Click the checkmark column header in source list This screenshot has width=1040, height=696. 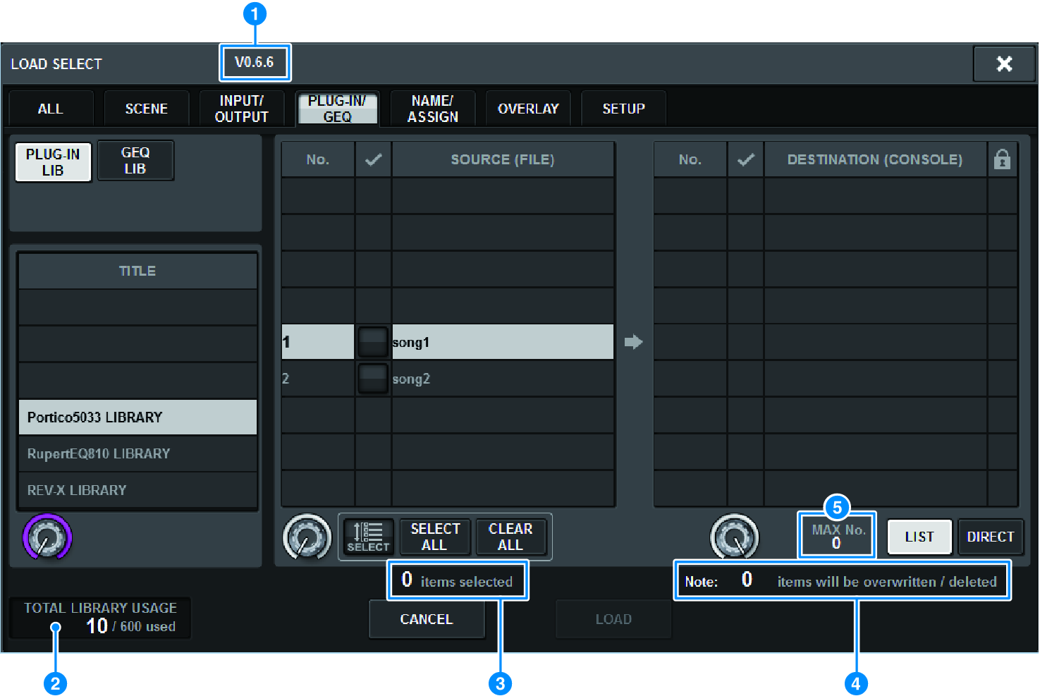(x=373, y=159)
